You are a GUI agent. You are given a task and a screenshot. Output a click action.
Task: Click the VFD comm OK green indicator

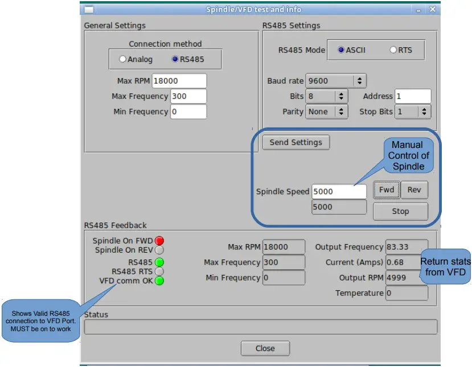(x=159, y=281)
